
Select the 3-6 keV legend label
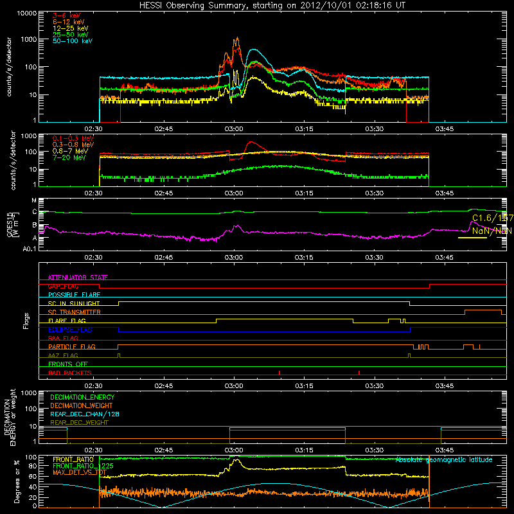[67, 15]
